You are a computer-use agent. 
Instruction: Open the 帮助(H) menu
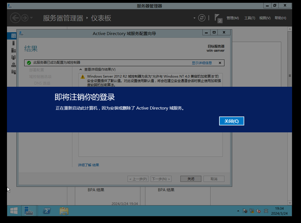[280, 18]
